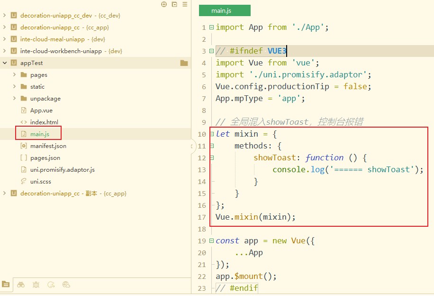Click the locate current file target icon
This screenshot has height=296, width=434.
coord(164,4)
